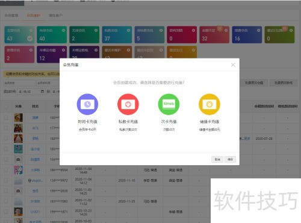
Task: Click the 2020-07-28 date cell
Action: [x=264, y=139]
